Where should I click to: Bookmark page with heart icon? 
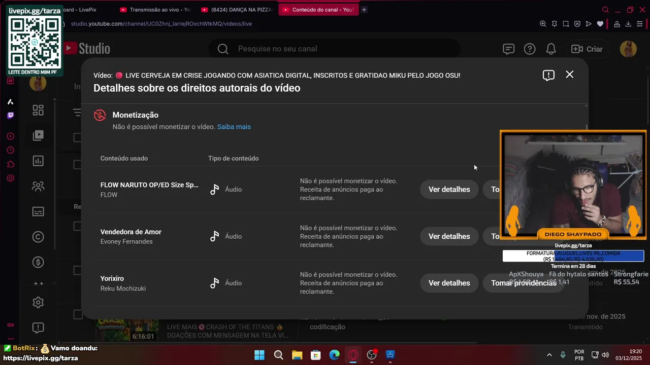pos(600,24)
